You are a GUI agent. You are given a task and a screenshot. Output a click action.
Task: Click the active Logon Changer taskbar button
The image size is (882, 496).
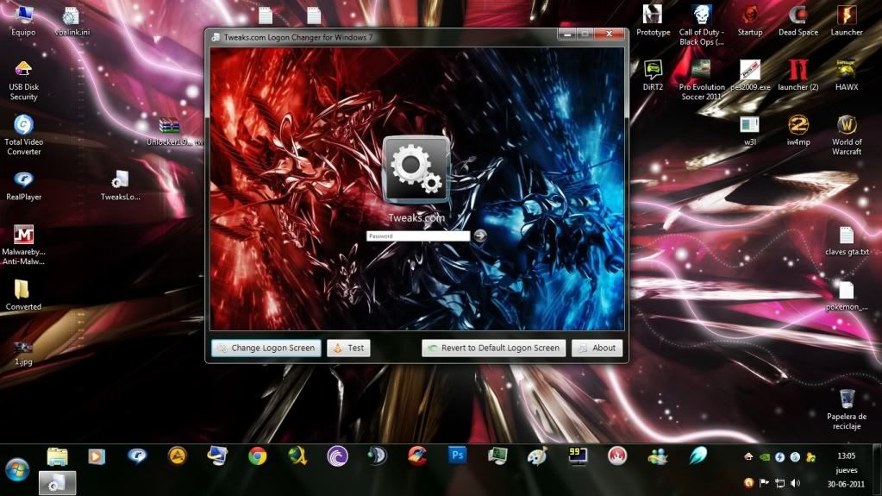point(58,483)
